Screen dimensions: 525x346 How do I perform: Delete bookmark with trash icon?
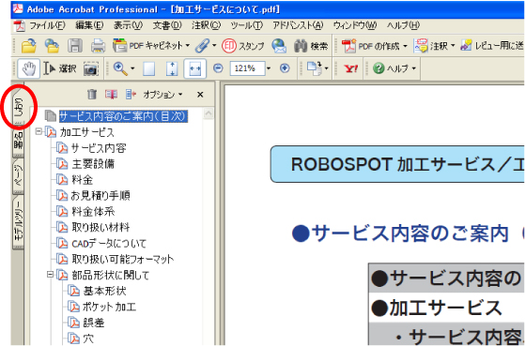(92, 95)
